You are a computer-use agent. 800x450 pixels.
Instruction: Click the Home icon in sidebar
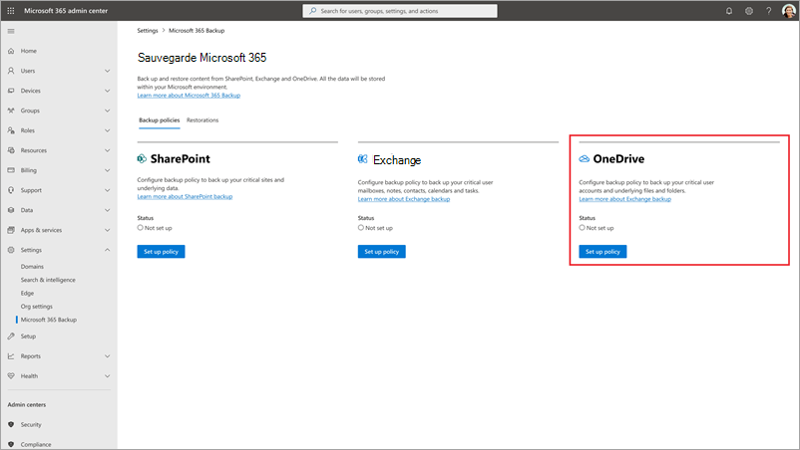(11, 51)
